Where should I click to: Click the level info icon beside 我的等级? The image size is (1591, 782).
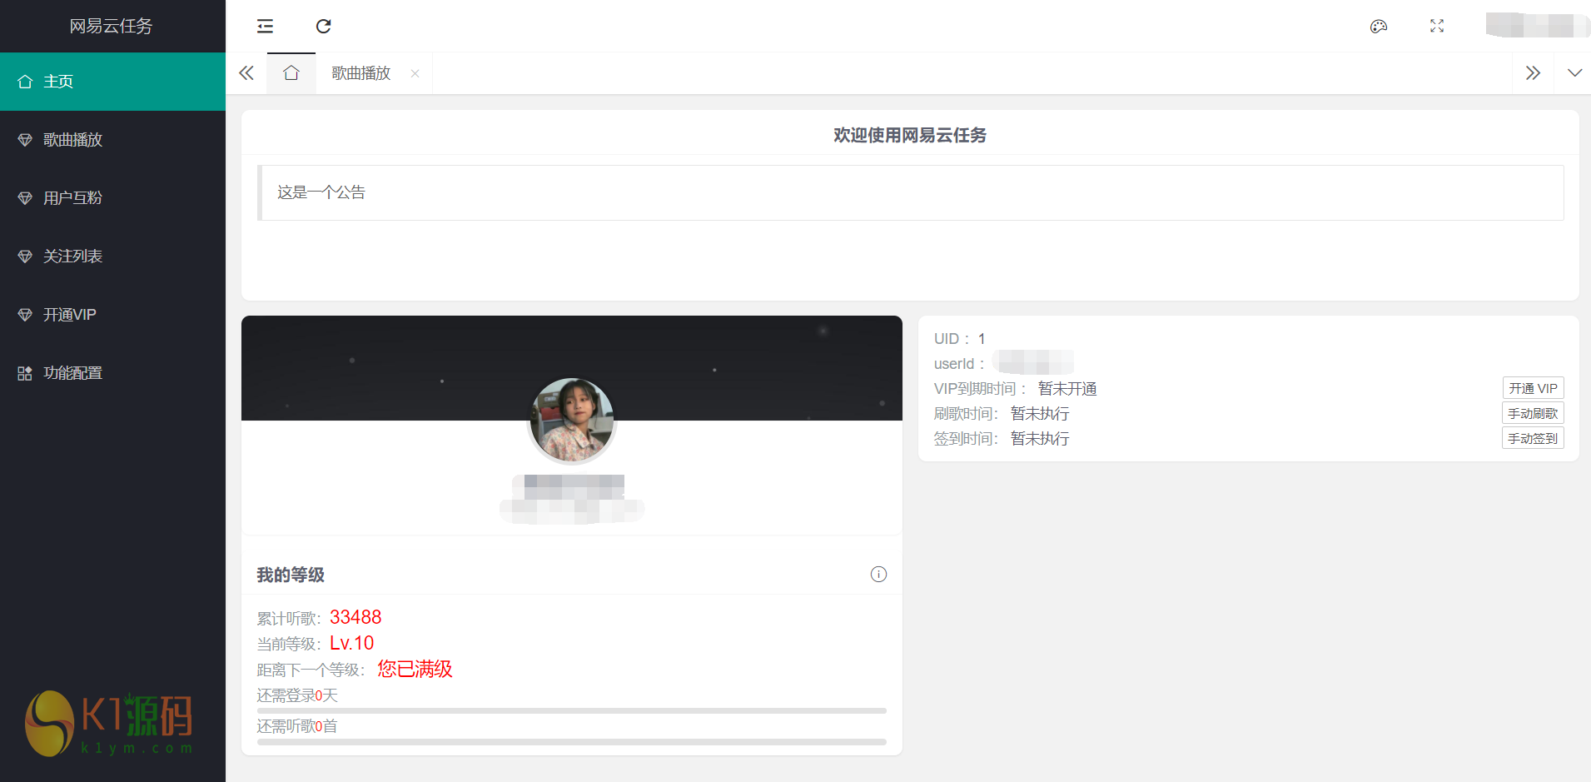click(x=878, y=575)
